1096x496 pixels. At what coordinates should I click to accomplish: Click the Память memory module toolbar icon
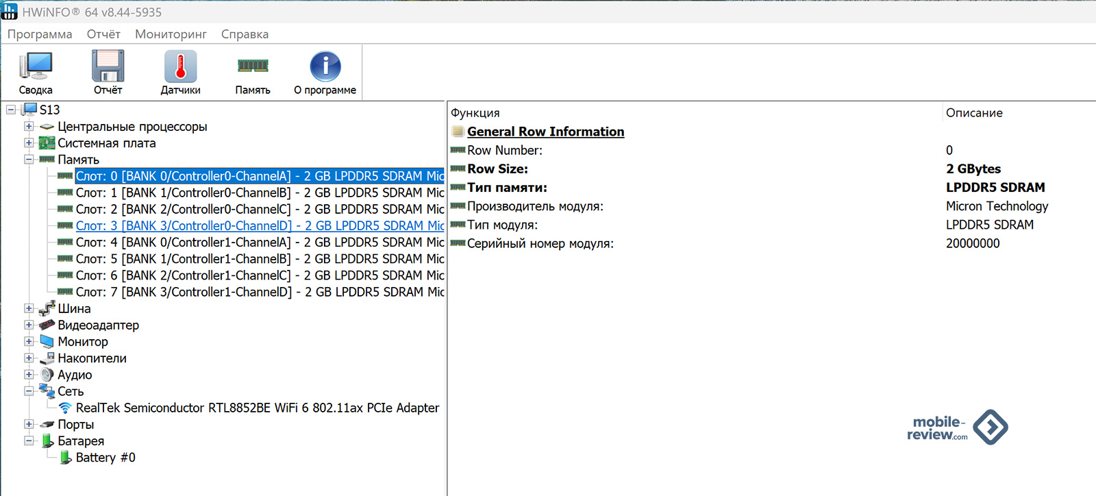point(253,67)
